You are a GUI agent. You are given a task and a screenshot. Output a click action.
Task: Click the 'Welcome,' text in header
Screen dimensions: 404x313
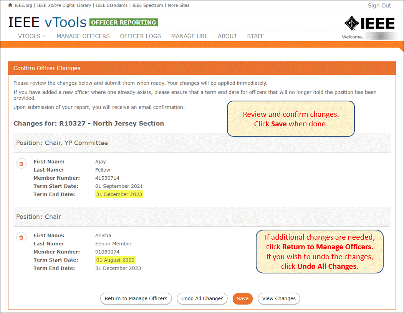tap(352, 37)
